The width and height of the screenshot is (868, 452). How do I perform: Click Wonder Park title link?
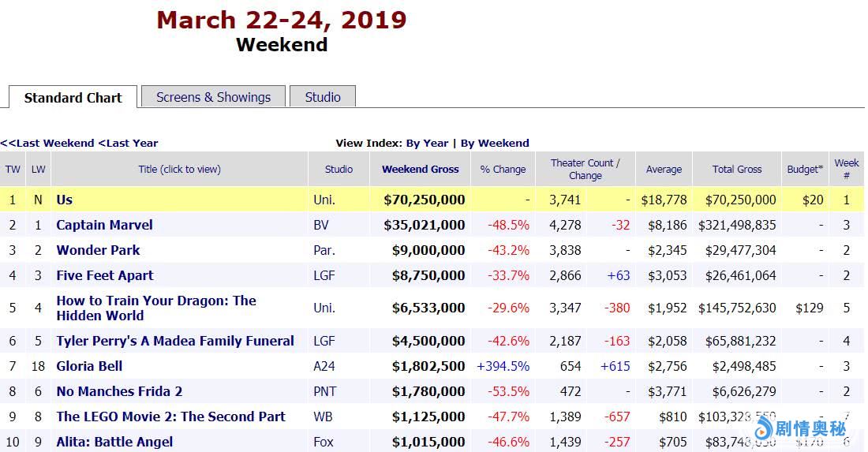[x=98, y=250]
